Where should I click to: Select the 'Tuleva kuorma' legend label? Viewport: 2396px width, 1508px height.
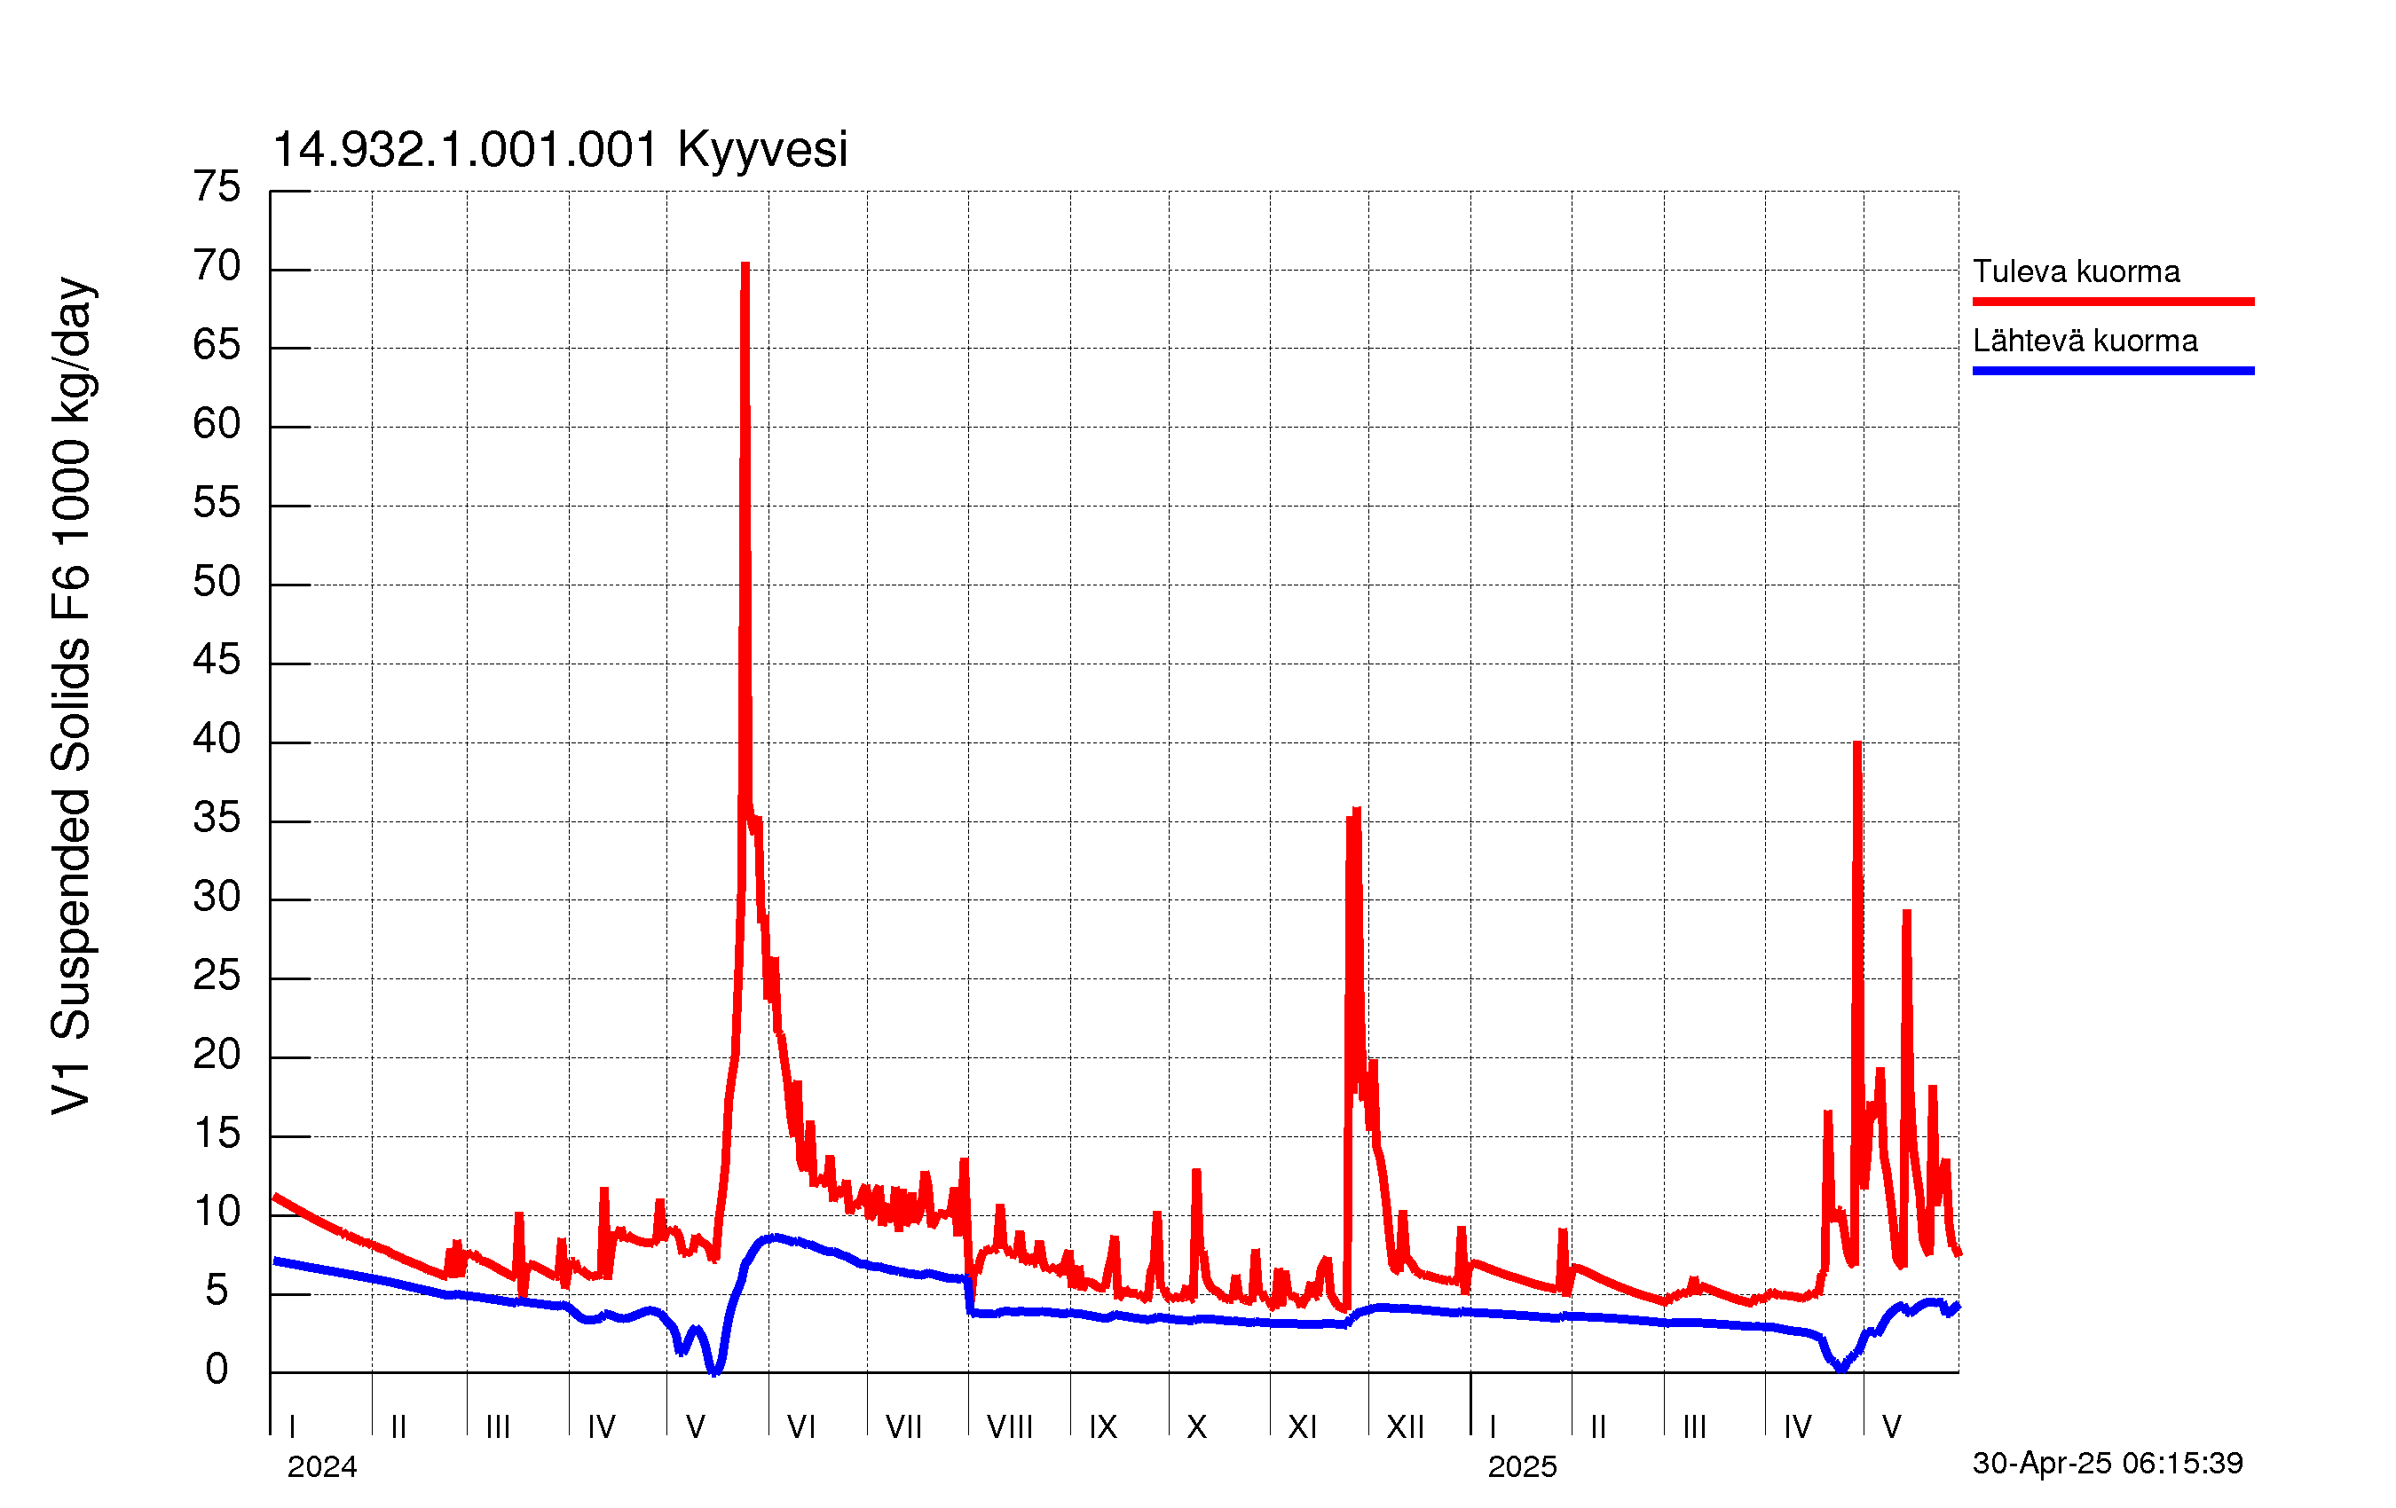[x=2076, y=271]
